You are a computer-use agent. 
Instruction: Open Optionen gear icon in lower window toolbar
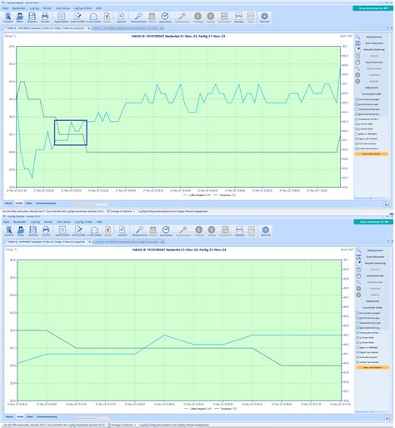[x=265, y=231]
